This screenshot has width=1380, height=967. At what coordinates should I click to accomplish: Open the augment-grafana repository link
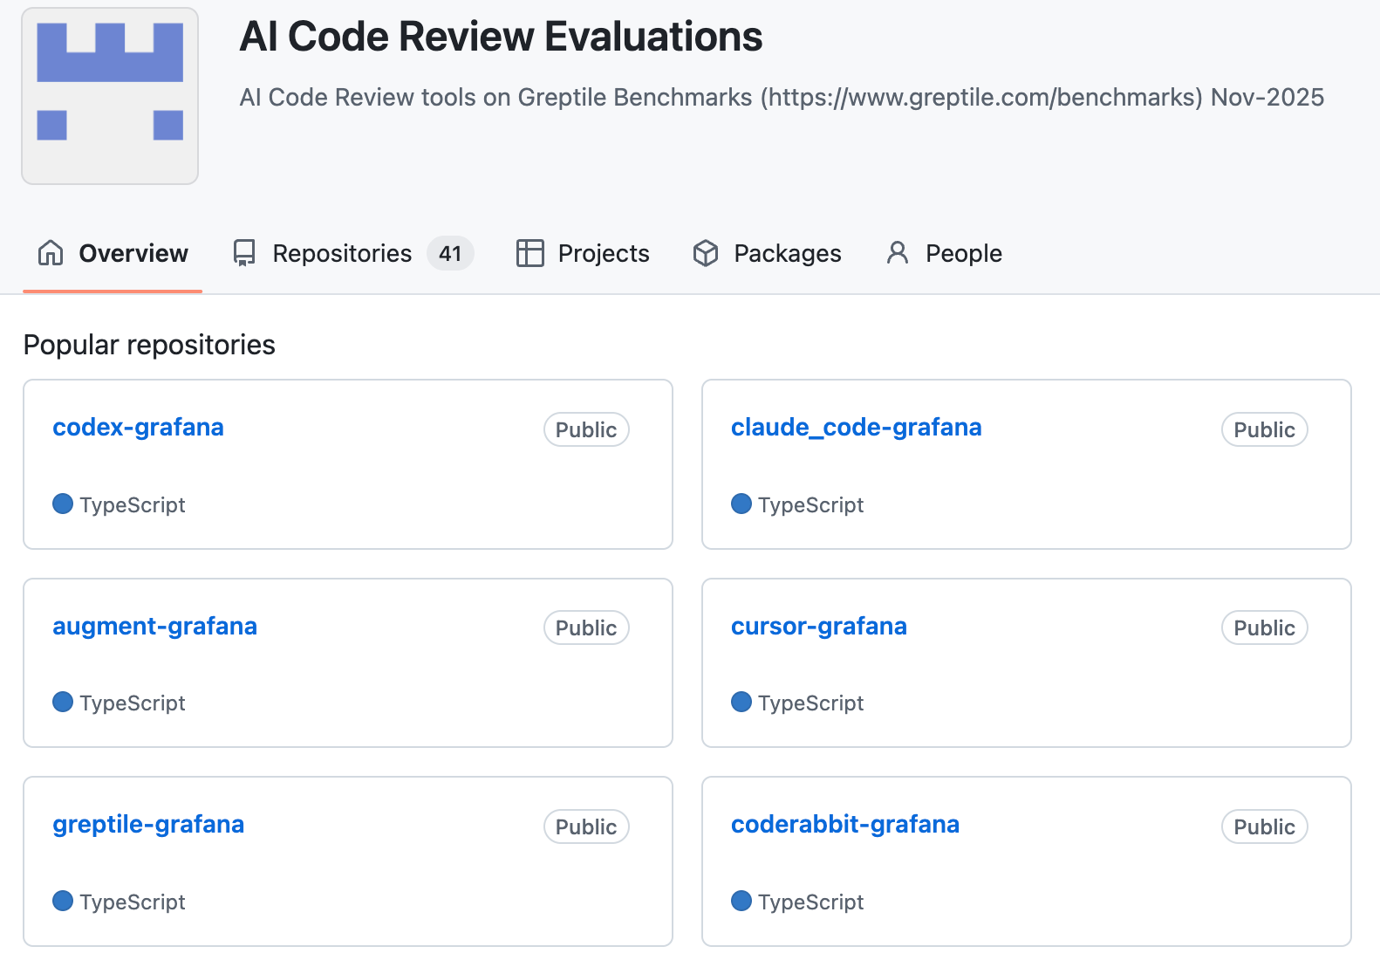point(154,627)
